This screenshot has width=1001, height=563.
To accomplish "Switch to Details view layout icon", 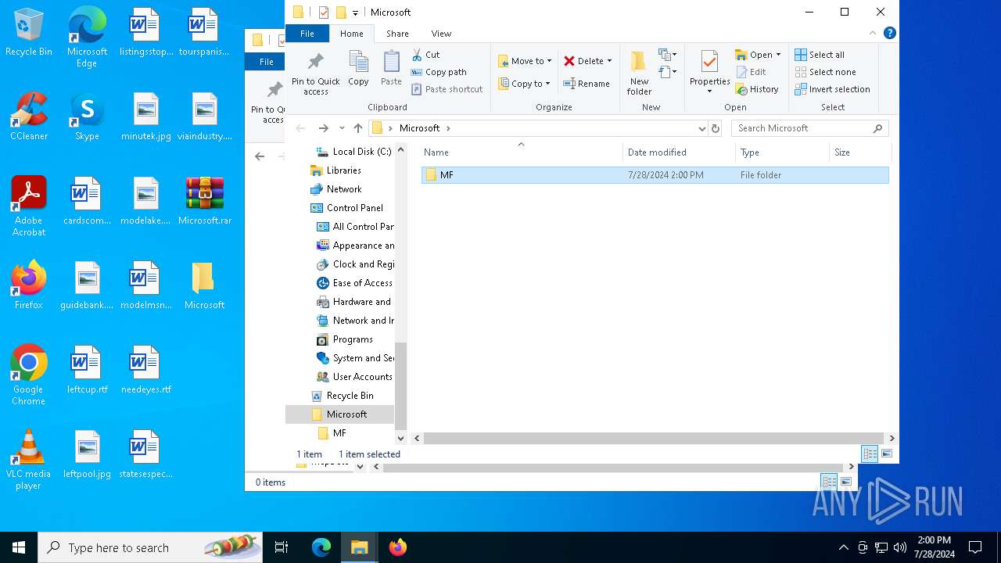I will coord(870,454).
